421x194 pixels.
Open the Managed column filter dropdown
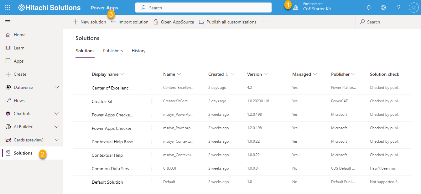(x=315, y=74)
